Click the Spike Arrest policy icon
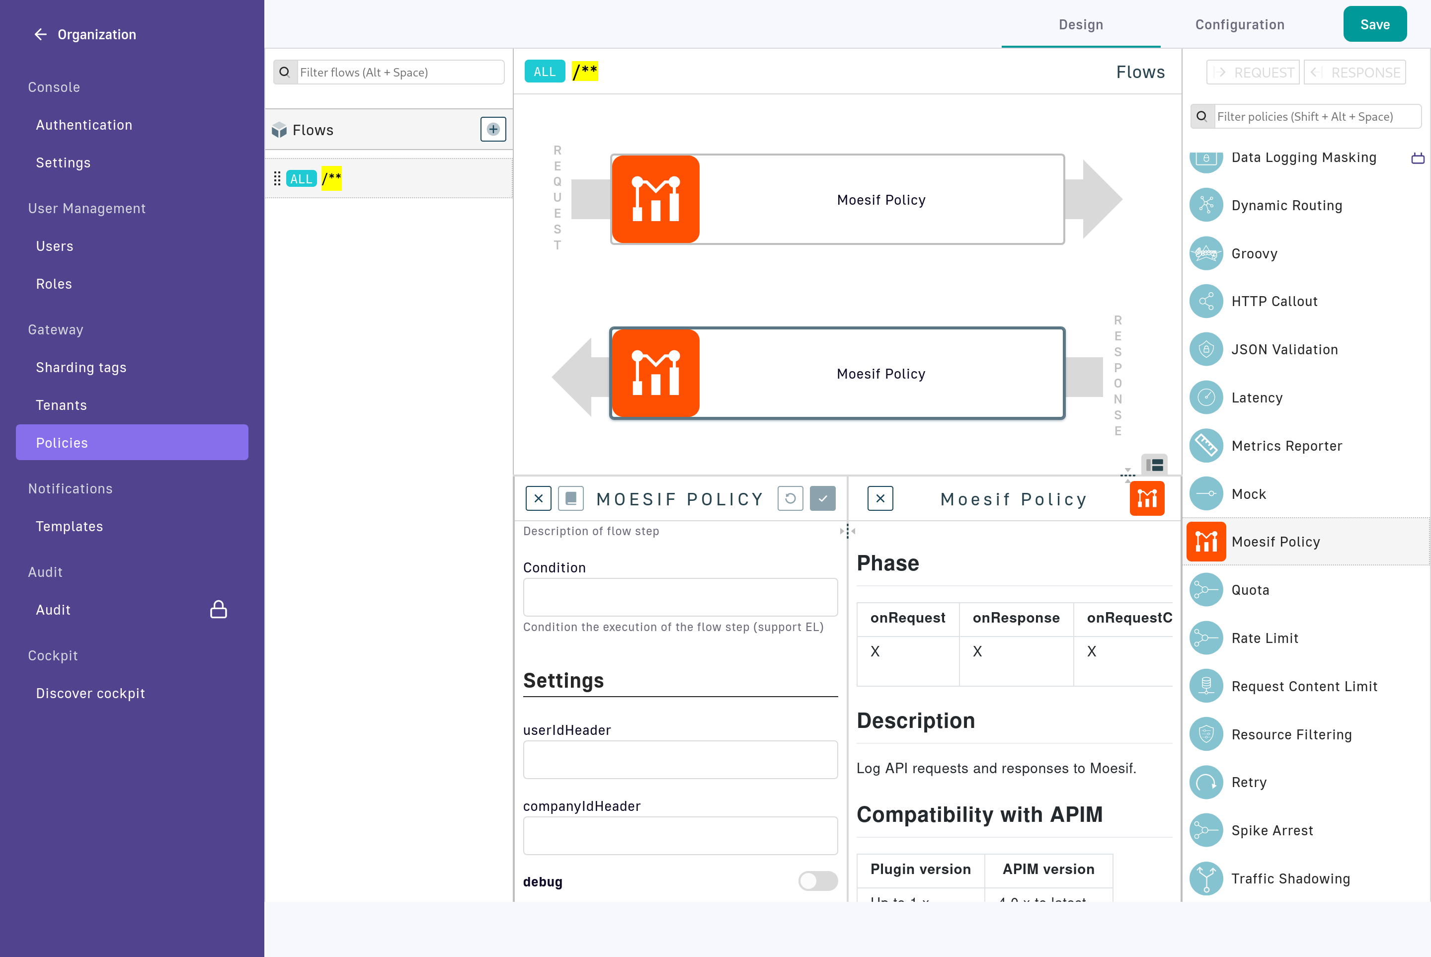1431x957 pixels. pyautogui.click(x=1206, y=830)
